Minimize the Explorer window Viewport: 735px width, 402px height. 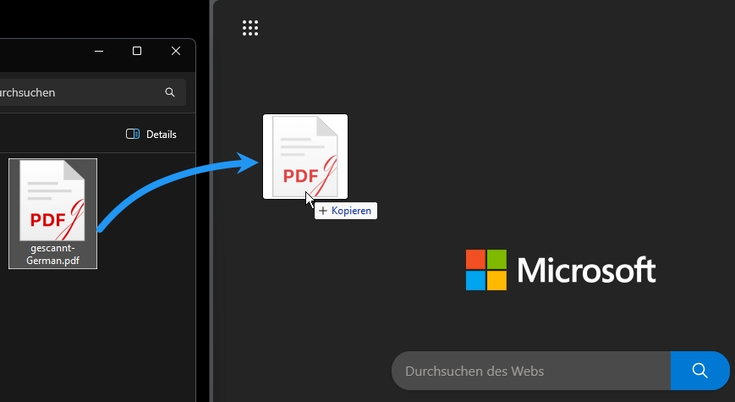click(99, 51)
